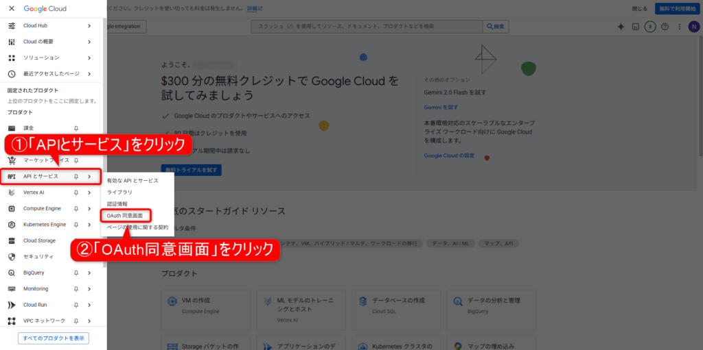
Task: Expand the Kubernetes Engine submenu arrow
Action: (89, 225)
